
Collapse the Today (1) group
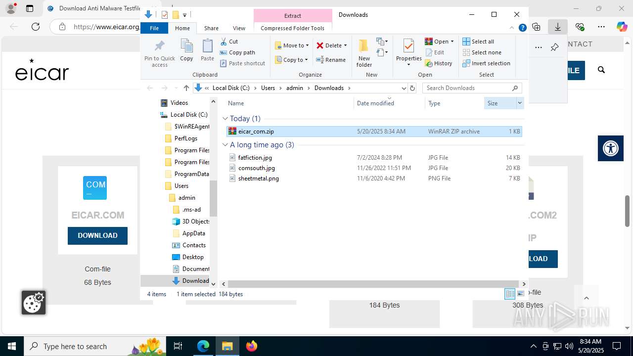225,119
